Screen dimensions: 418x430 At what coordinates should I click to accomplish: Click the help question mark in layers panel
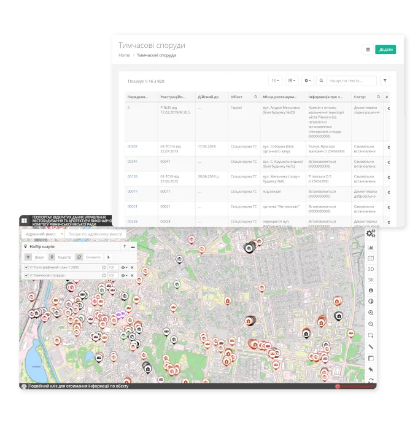125,246
